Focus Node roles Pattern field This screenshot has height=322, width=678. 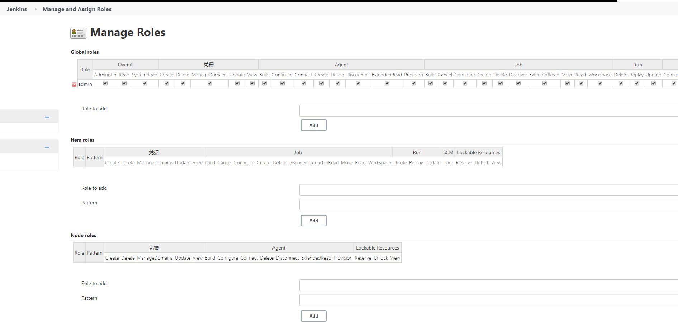click(x=489, y=300)
